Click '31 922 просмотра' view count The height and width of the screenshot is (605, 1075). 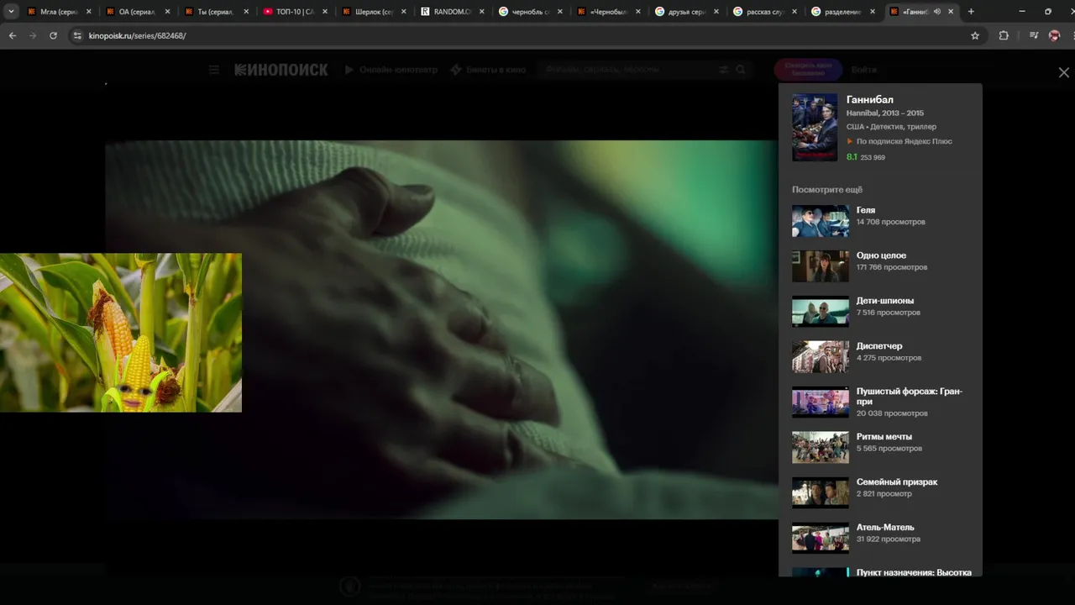889,539
